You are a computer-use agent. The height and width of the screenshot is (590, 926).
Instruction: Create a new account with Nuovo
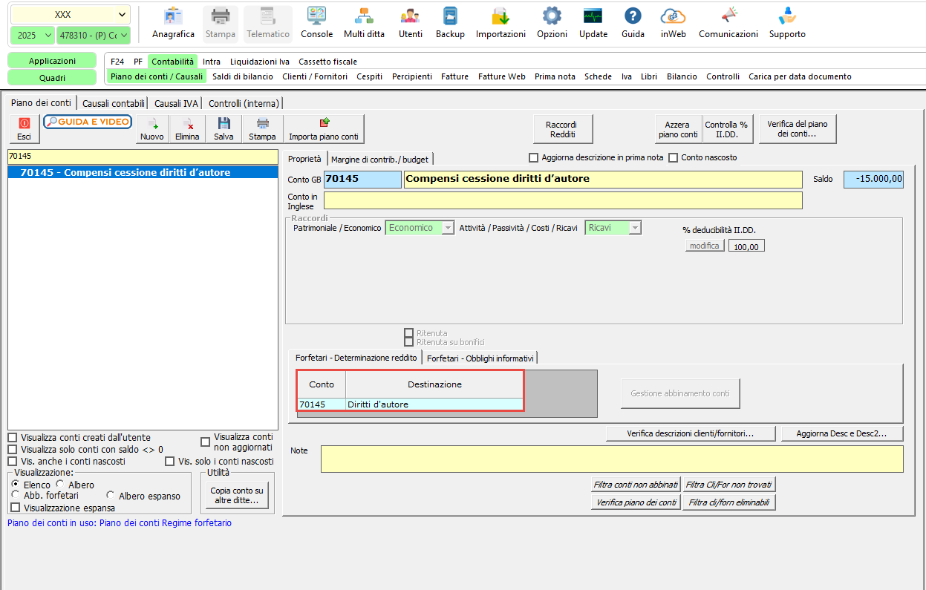[152, 129]
